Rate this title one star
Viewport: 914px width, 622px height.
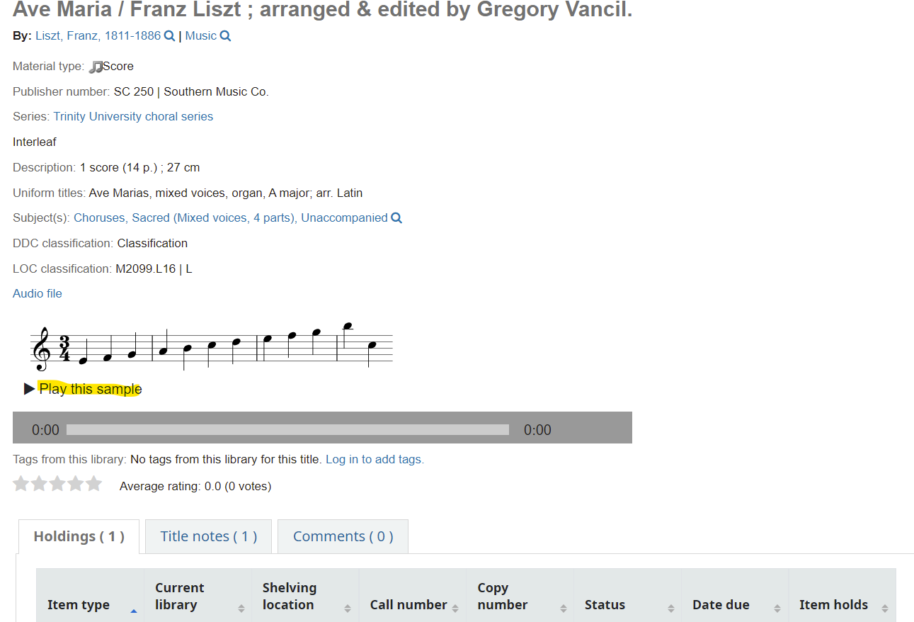[21, 484]
